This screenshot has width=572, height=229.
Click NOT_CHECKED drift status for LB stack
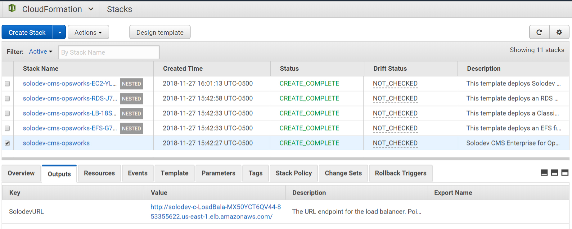tap(395, 113)
